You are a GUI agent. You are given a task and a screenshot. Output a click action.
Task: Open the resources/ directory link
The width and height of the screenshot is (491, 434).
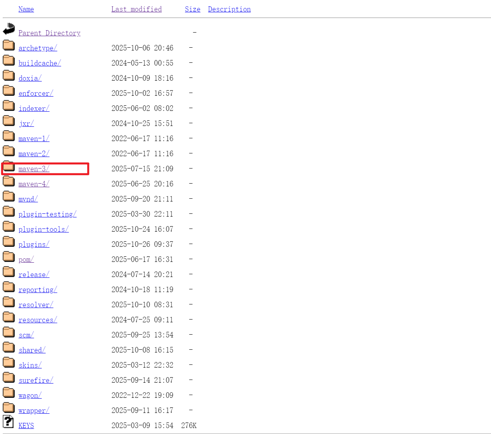click(38, 320)
